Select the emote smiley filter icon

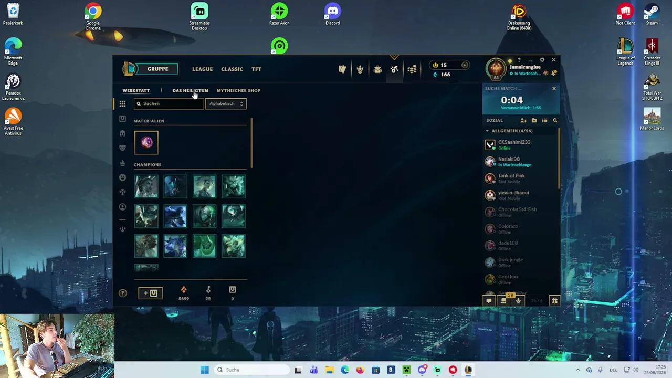point(122,177)
